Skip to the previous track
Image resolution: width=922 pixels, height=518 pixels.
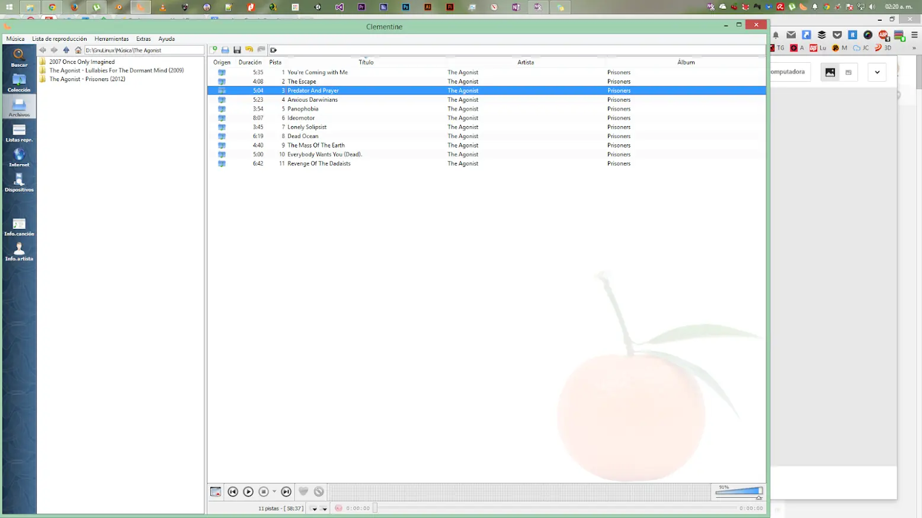coord(233,492)
